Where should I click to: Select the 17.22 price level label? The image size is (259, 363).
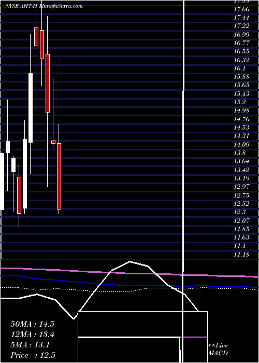(242, 26)
